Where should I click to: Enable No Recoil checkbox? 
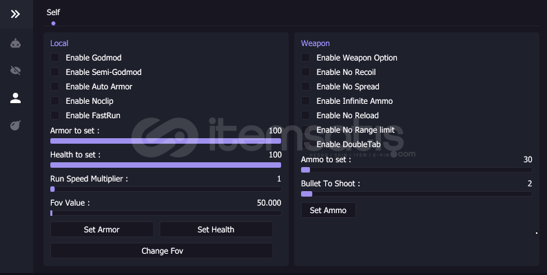(x=306, y=72)
